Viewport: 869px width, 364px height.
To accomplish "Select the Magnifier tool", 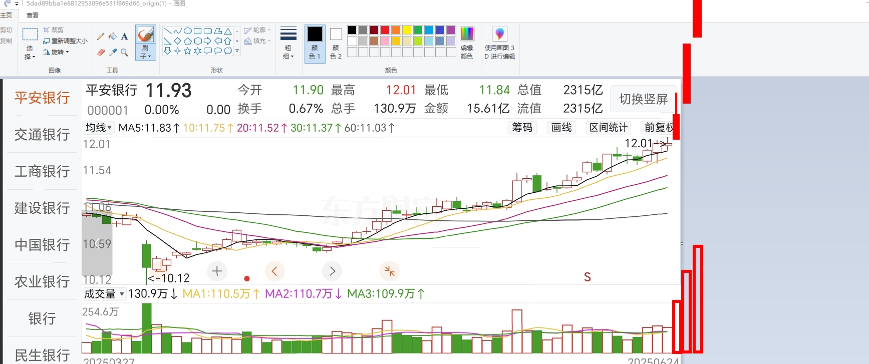I will click(x=124, y=52).
